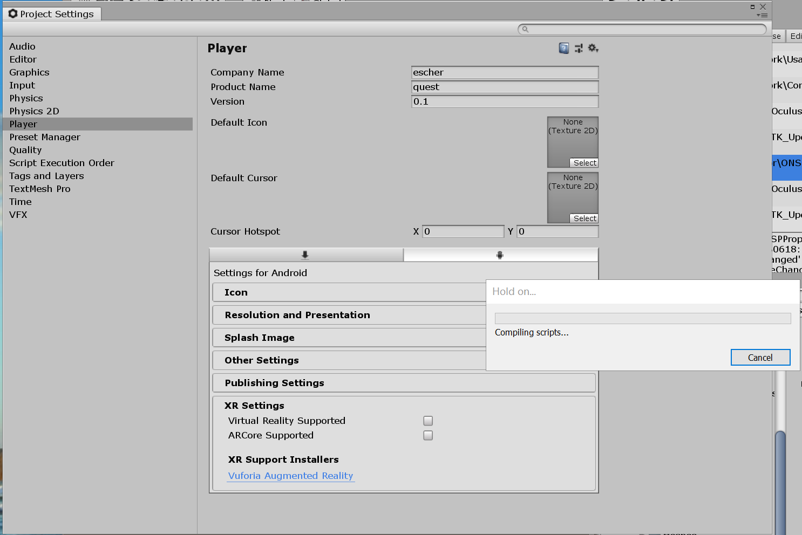Click the Product Name field

[x=505, y=87]
